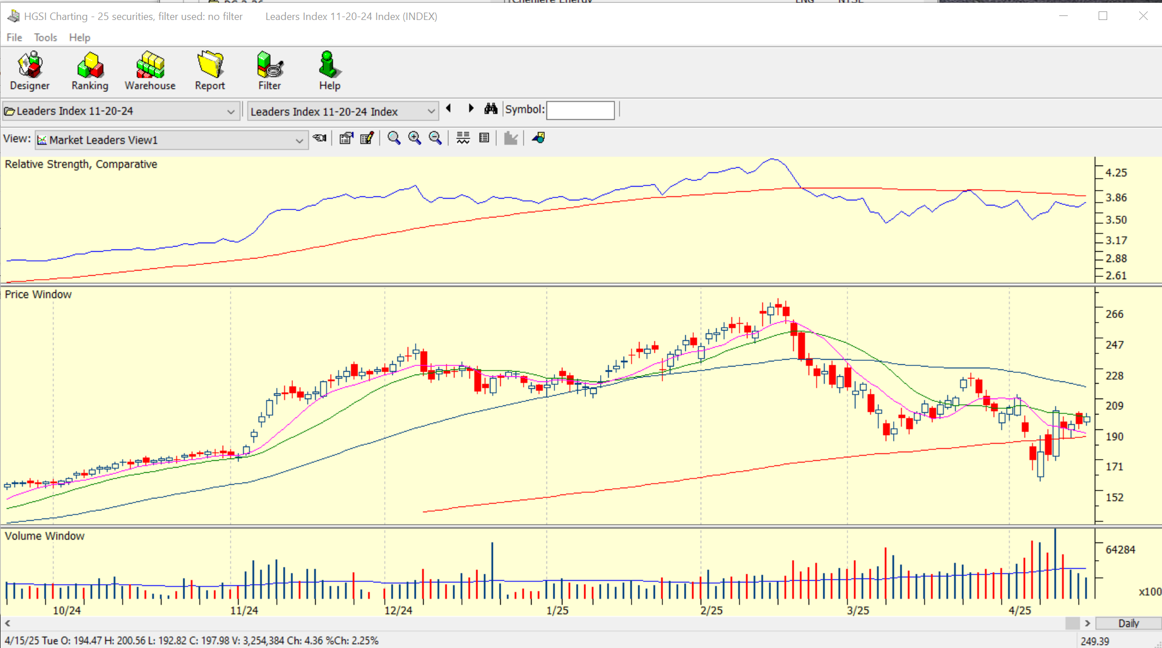Viewport: 1162px width, 648px height.
Task: Click the horizontal scrollbar right arrow
Action: click(1087, 623)
